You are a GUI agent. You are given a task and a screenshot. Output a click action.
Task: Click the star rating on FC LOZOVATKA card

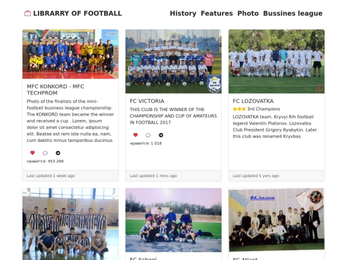239,109
